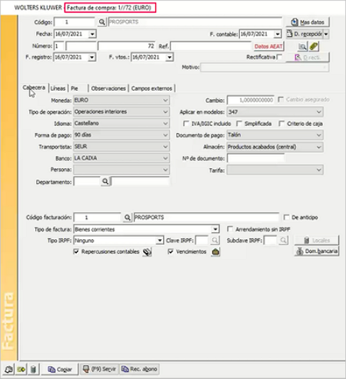The height and width of the screenshot is (379, 346).
Task: Uncheck the Repercusiones contables checkbox
Action: tap(76, 251)
